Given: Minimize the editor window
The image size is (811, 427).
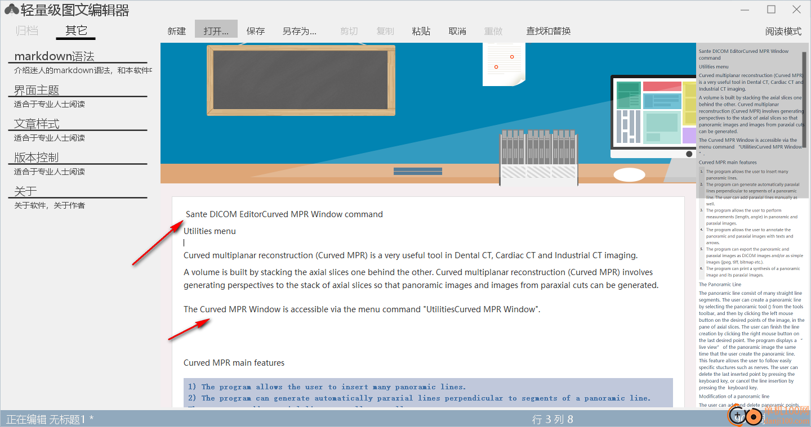Looking at the screenshot, I should click(x=746, y=10).
